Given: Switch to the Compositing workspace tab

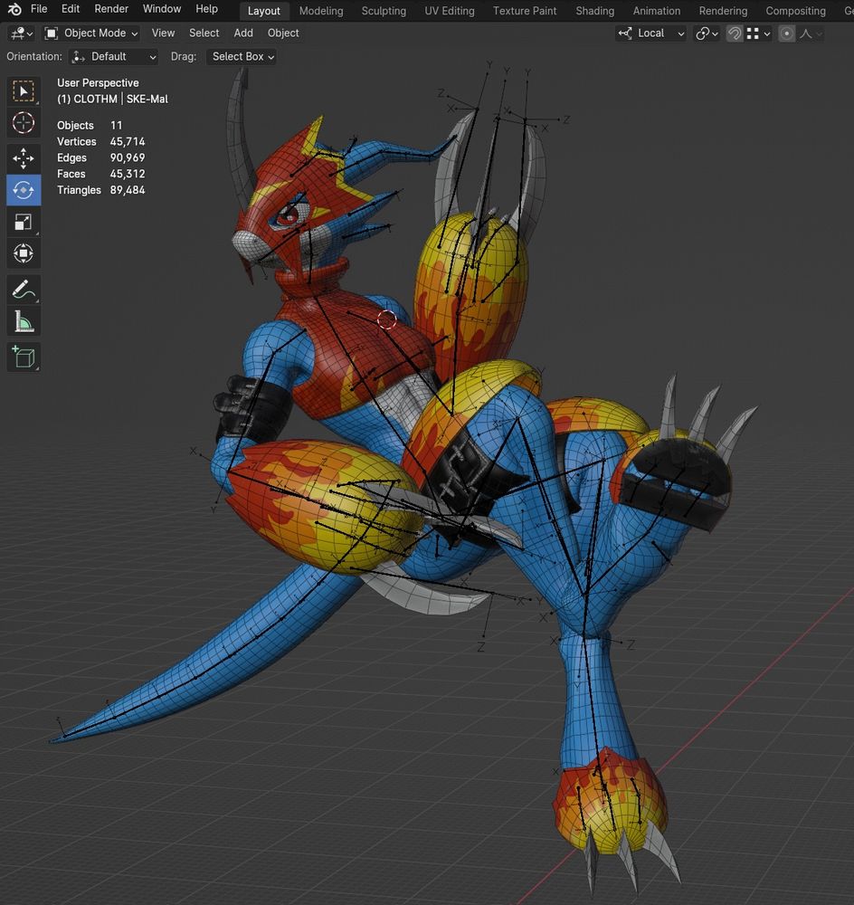Looking at the screenshot, I should point(795,11).
